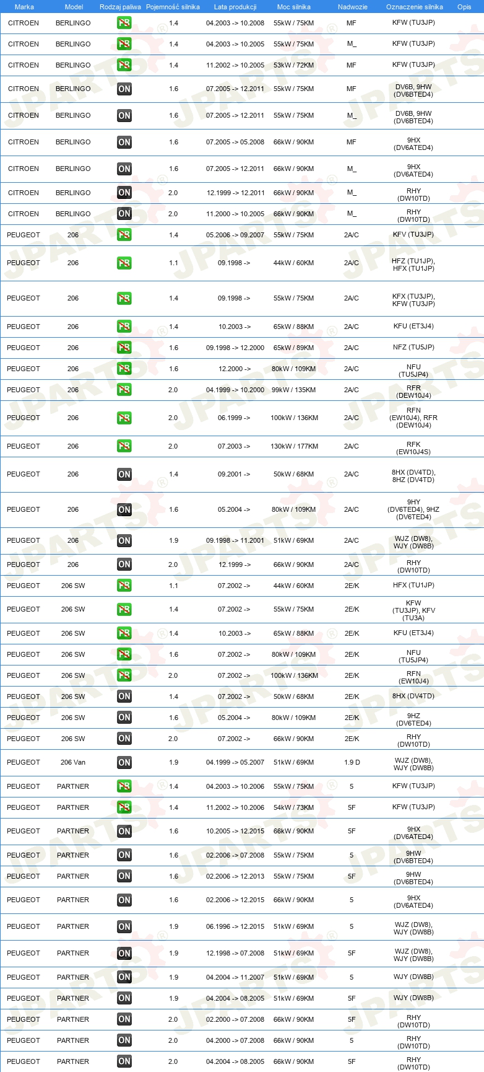Viewport: 484px width, 1072px height.
Task: Click the ON diesel icon in the 206 Van row
Action: pyautogui.click(x=124, y=762)
